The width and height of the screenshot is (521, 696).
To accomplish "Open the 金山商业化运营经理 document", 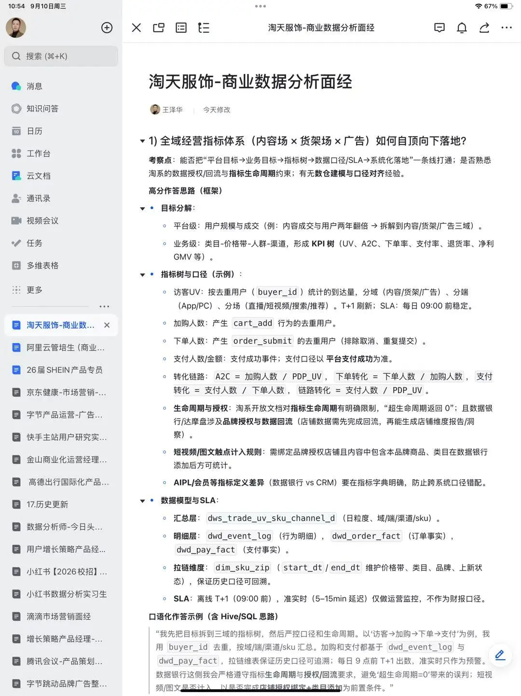I will tap(61, 459).
